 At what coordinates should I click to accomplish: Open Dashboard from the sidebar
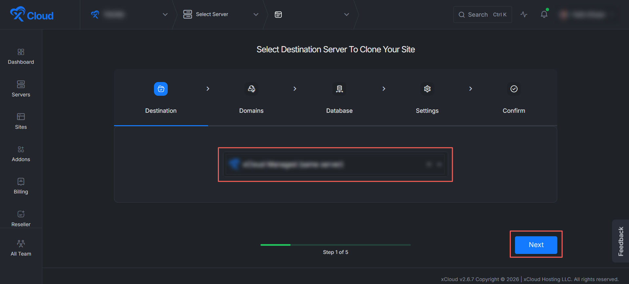[21, 57]
